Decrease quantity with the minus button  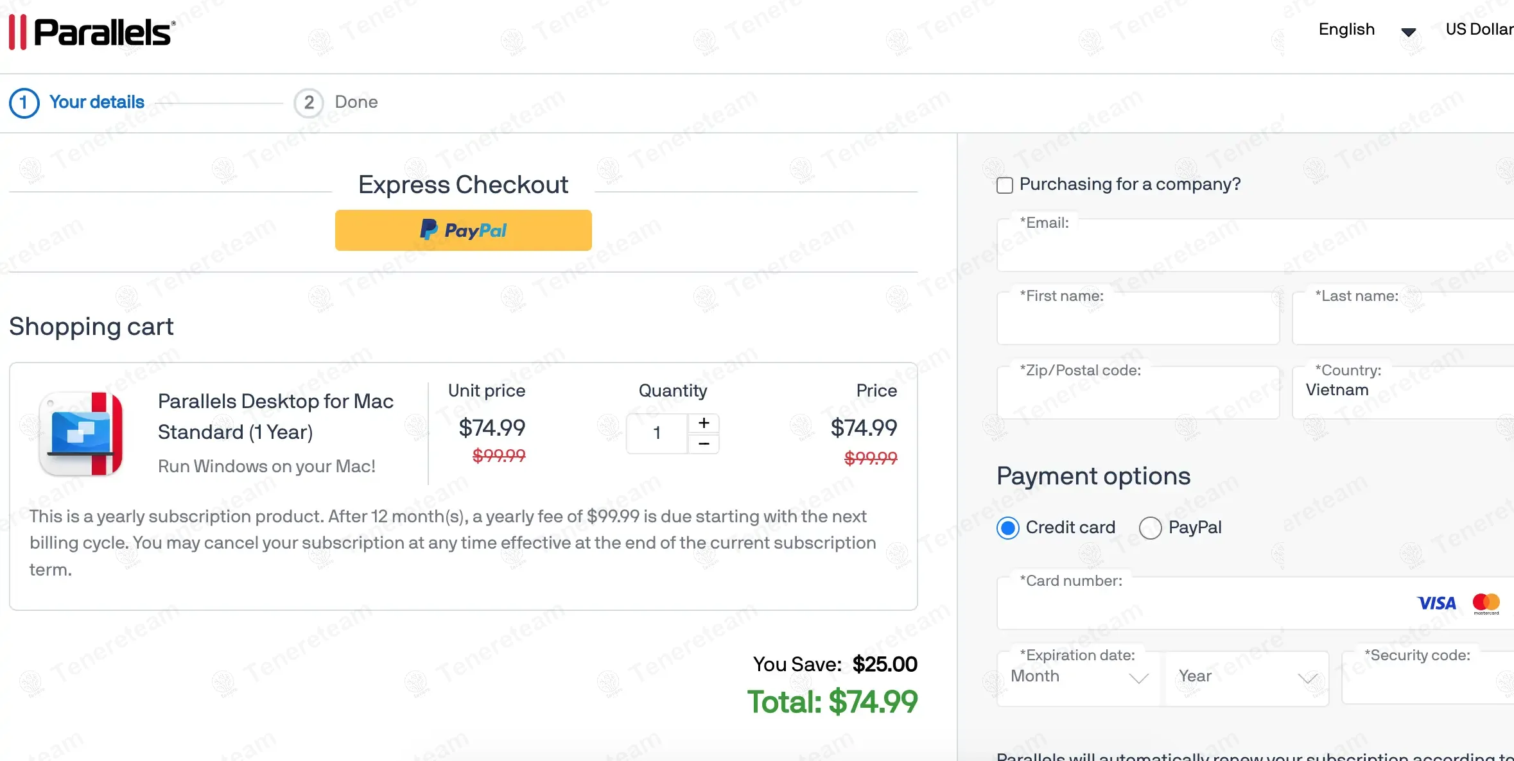[704, 444]
